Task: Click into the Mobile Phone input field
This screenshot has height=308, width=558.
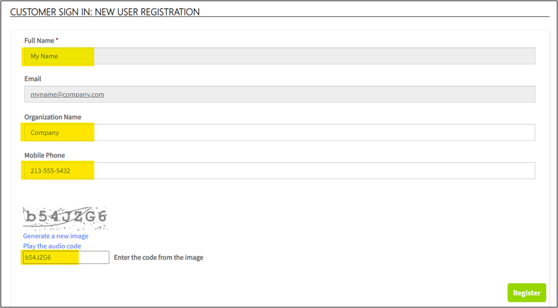Action: pyautogui.click(x=280, y=171)
